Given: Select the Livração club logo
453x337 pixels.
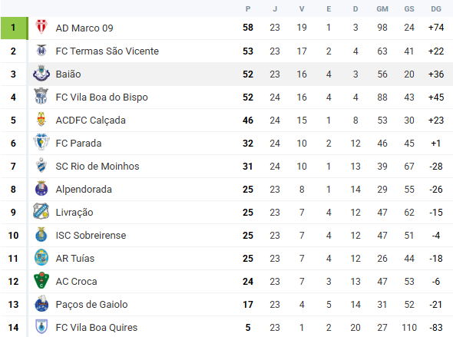Looking at the screenshot, I should 41,212.
